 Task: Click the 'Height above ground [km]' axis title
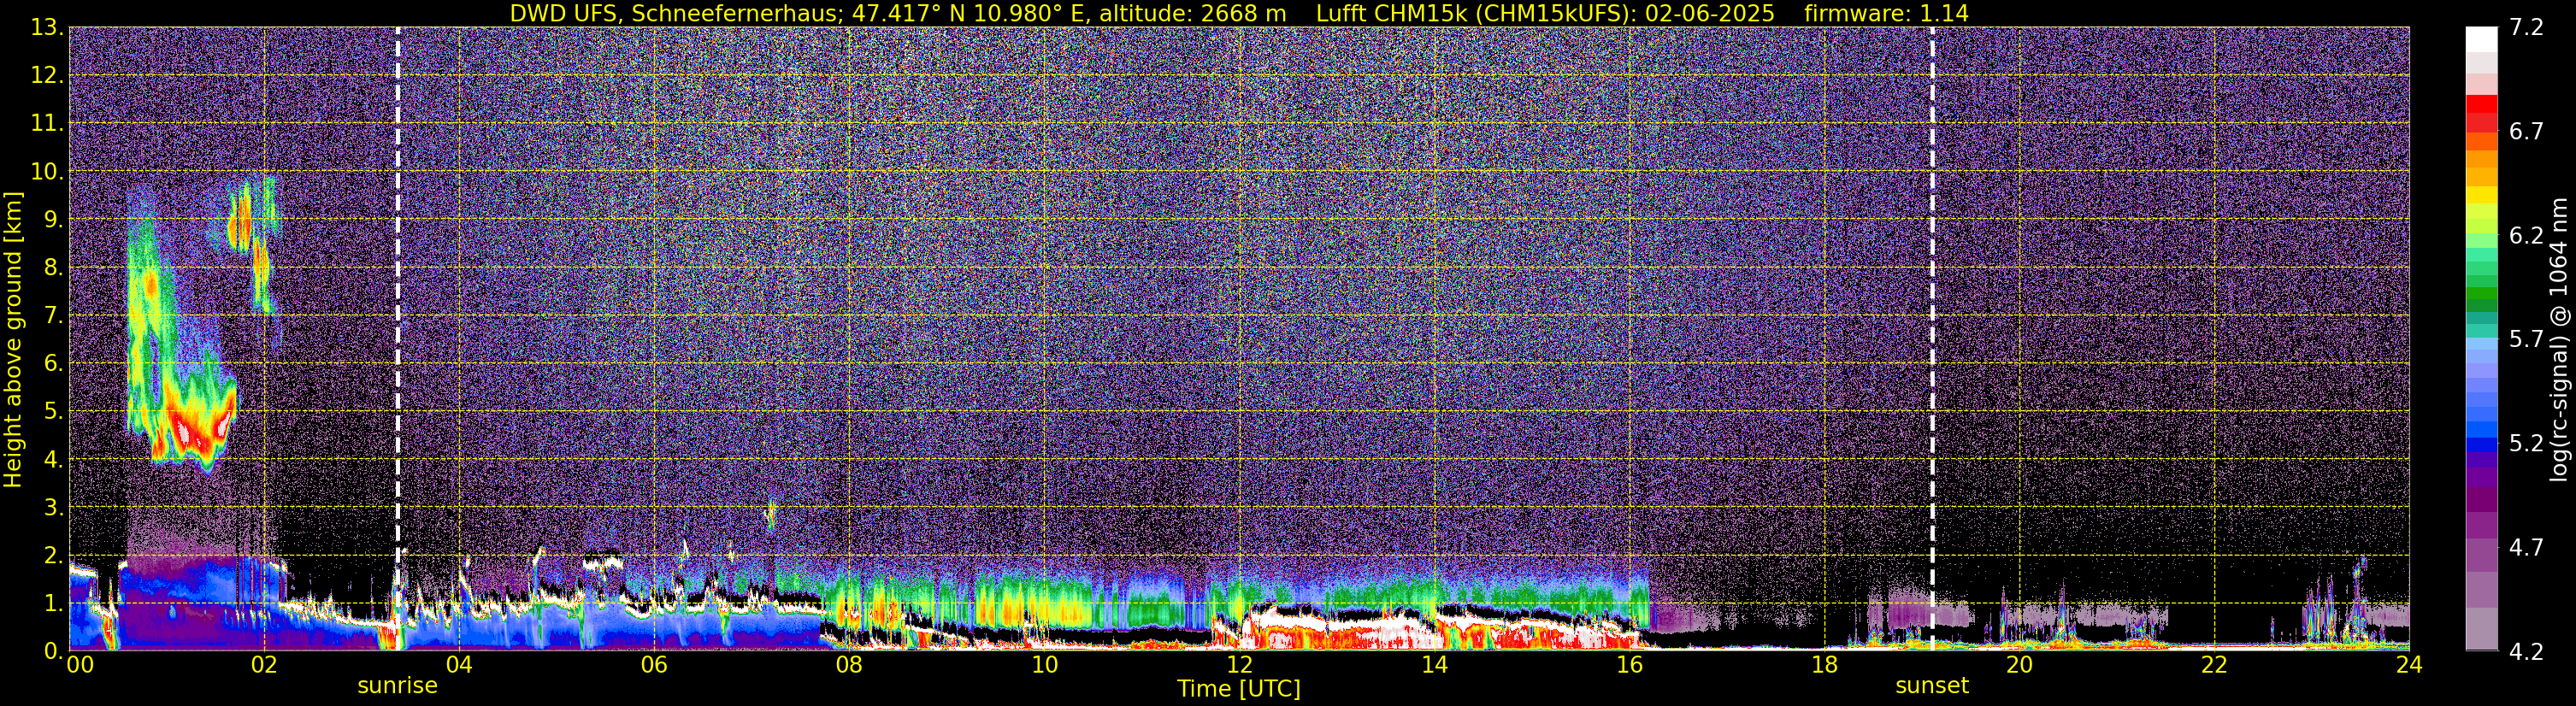(13, 339)
